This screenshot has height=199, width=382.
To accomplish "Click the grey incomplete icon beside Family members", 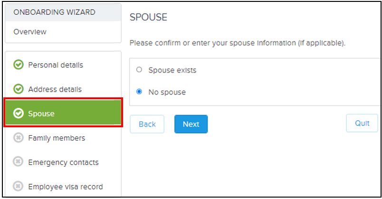I will 18,138.
